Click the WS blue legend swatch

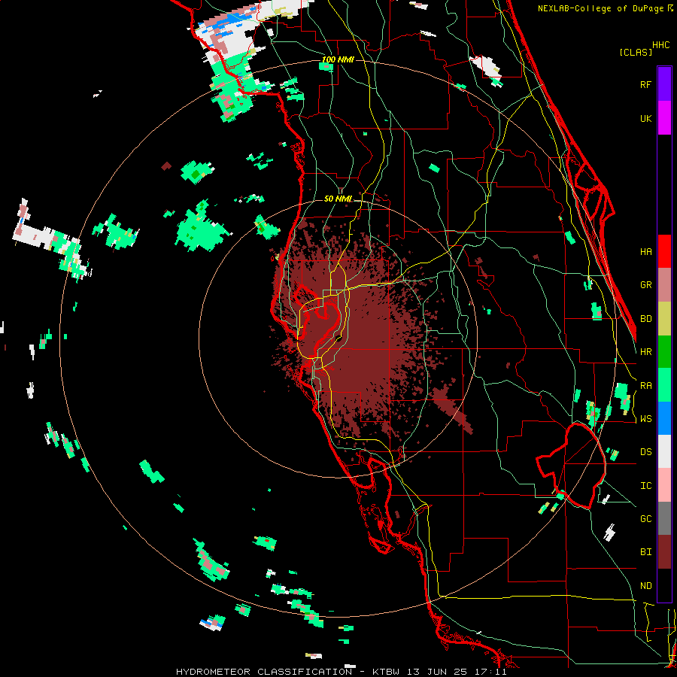(664, 418)
